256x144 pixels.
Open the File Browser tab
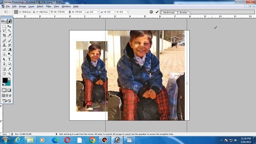(169, 12)
